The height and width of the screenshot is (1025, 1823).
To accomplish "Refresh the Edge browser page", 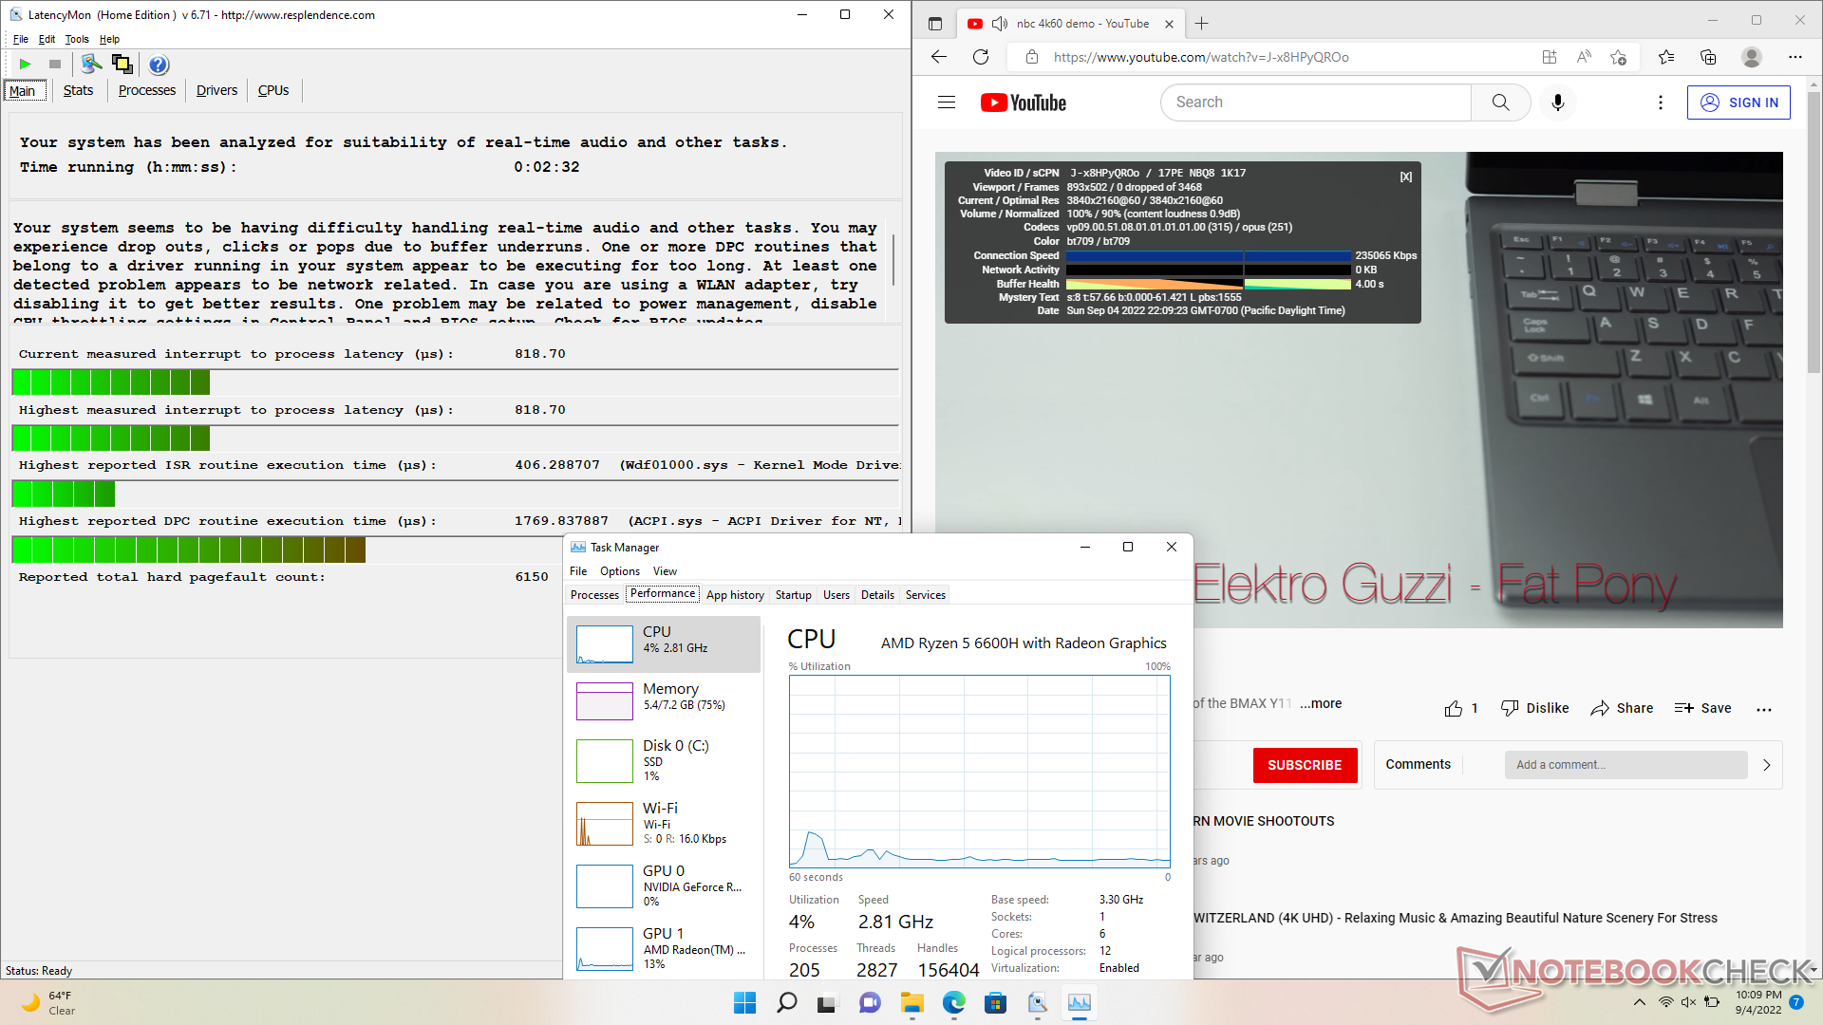I will pos(981,57).
